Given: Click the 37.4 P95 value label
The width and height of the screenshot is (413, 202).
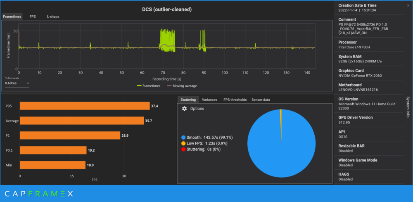Looking at the screenshot, I should pyautogui.click(x=154, y=106).
